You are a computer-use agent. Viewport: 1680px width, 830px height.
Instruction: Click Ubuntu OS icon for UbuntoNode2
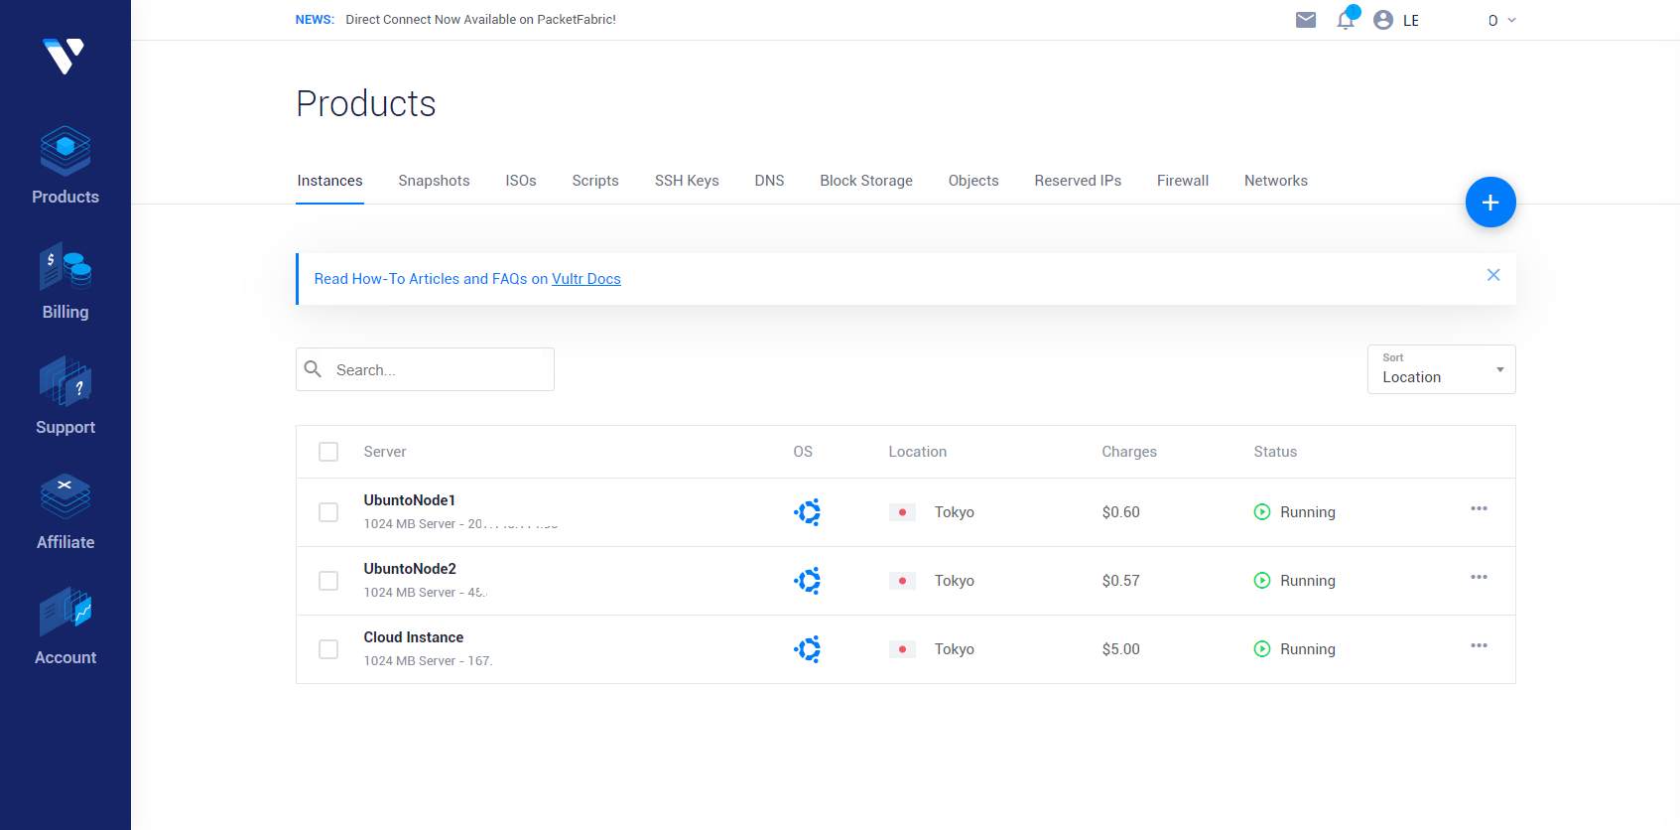point(808,581)
